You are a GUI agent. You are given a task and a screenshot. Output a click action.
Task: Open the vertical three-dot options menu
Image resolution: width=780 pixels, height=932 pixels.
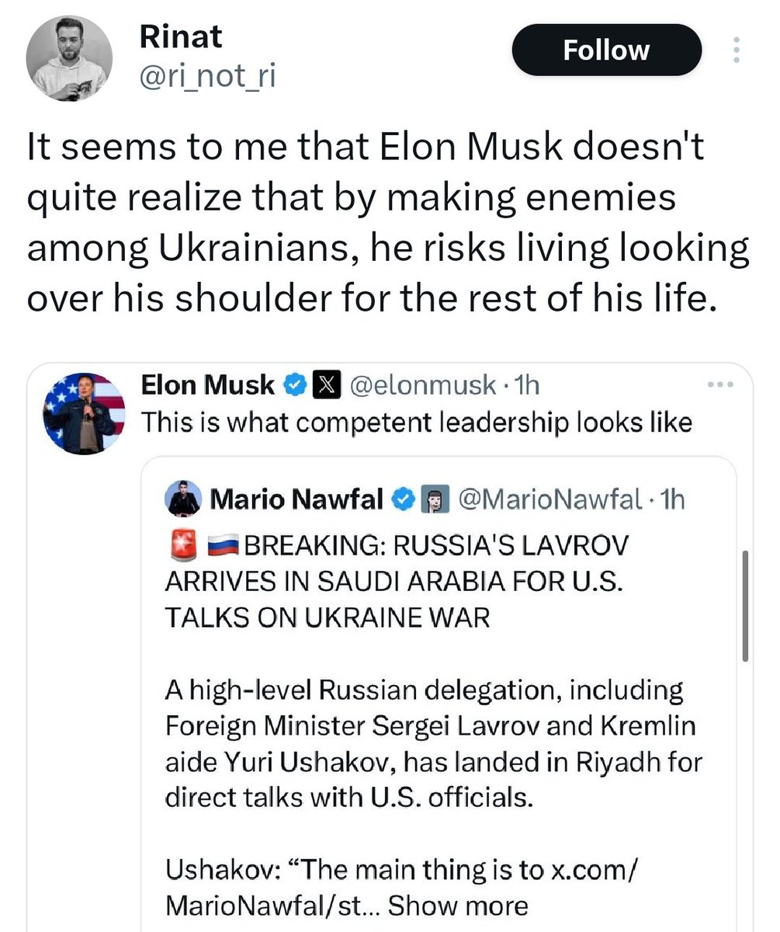[737, 50]
